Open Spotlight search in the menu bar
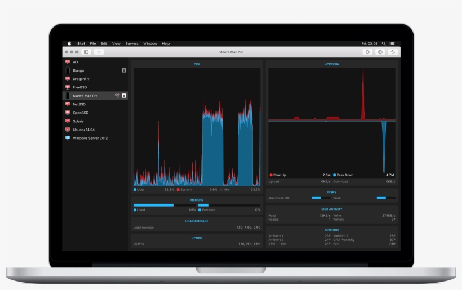The image size is (462, 290). (384, 43)
